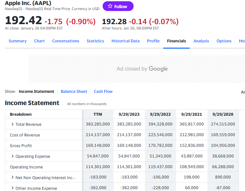Click Operating Expense value 51,345,000
Image resolution: width=245 pixels, height=191 pixels.
(x=160, y=156)
